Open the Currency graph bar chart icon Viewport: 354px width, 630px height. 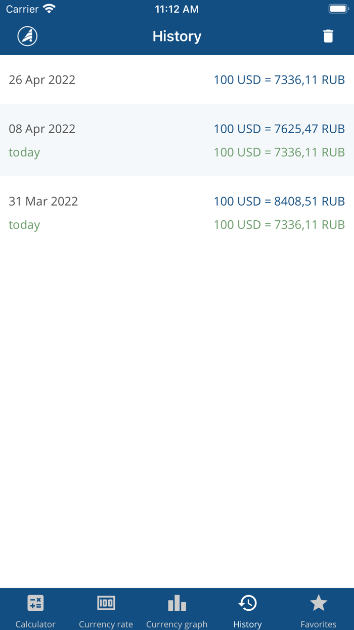tap(176, 603)
